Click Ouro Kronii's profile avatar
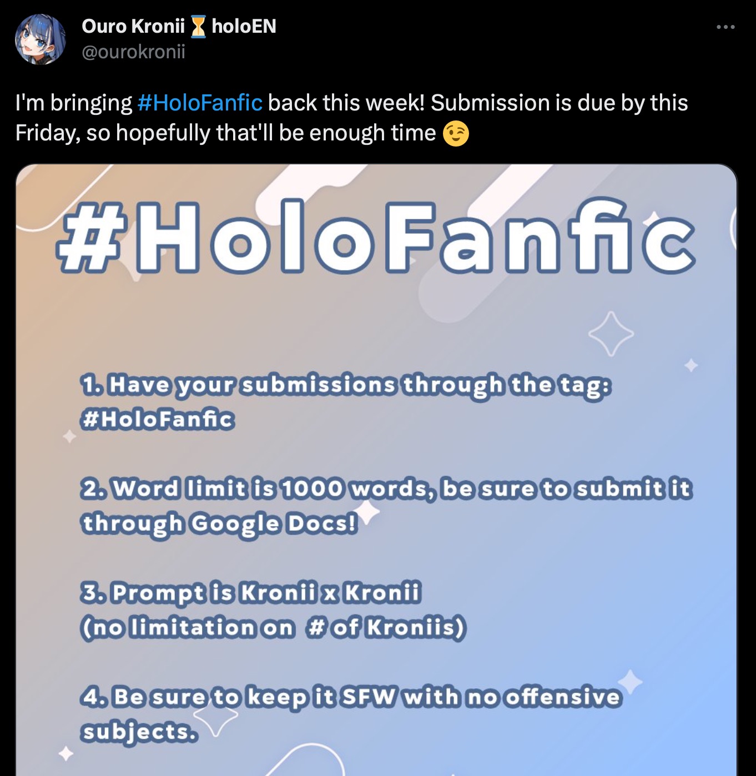Image resolution: width=756 pixels, height=776 pixels. pyautogui.click(x=40, y=39)
